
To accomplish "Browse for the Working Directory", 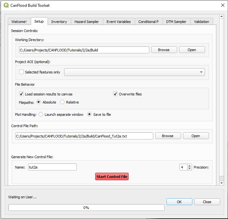I will click(x=164, y=50).
